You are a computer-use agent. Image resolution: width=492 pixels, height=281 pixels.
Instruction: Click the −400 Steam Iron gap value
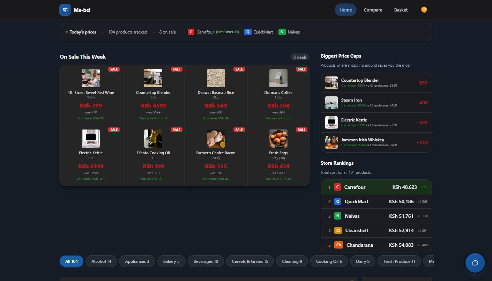click(422, 103)
